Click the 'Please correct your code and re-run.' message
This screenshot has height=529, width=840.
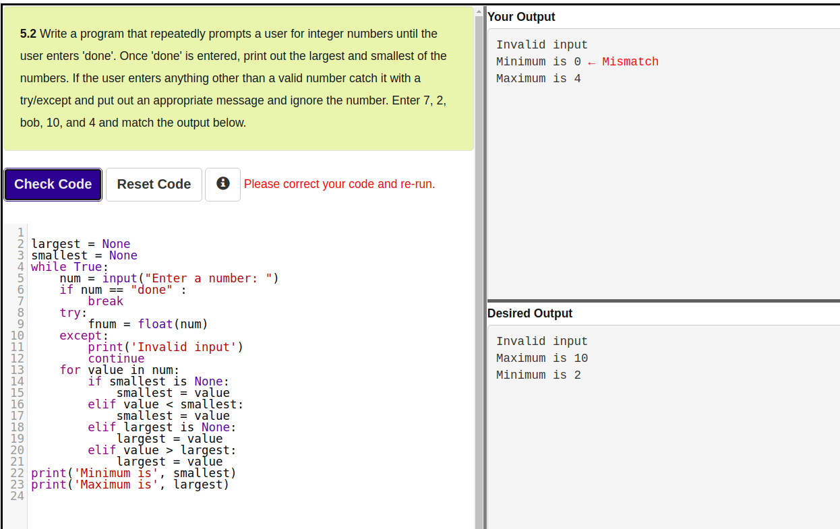[x=339, y=184]
